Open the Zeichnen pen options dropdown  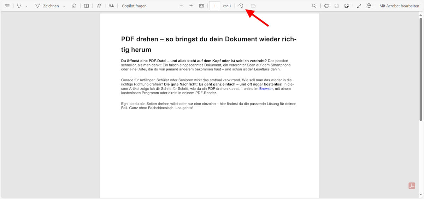pyautogui.click(x=64, y=6)
